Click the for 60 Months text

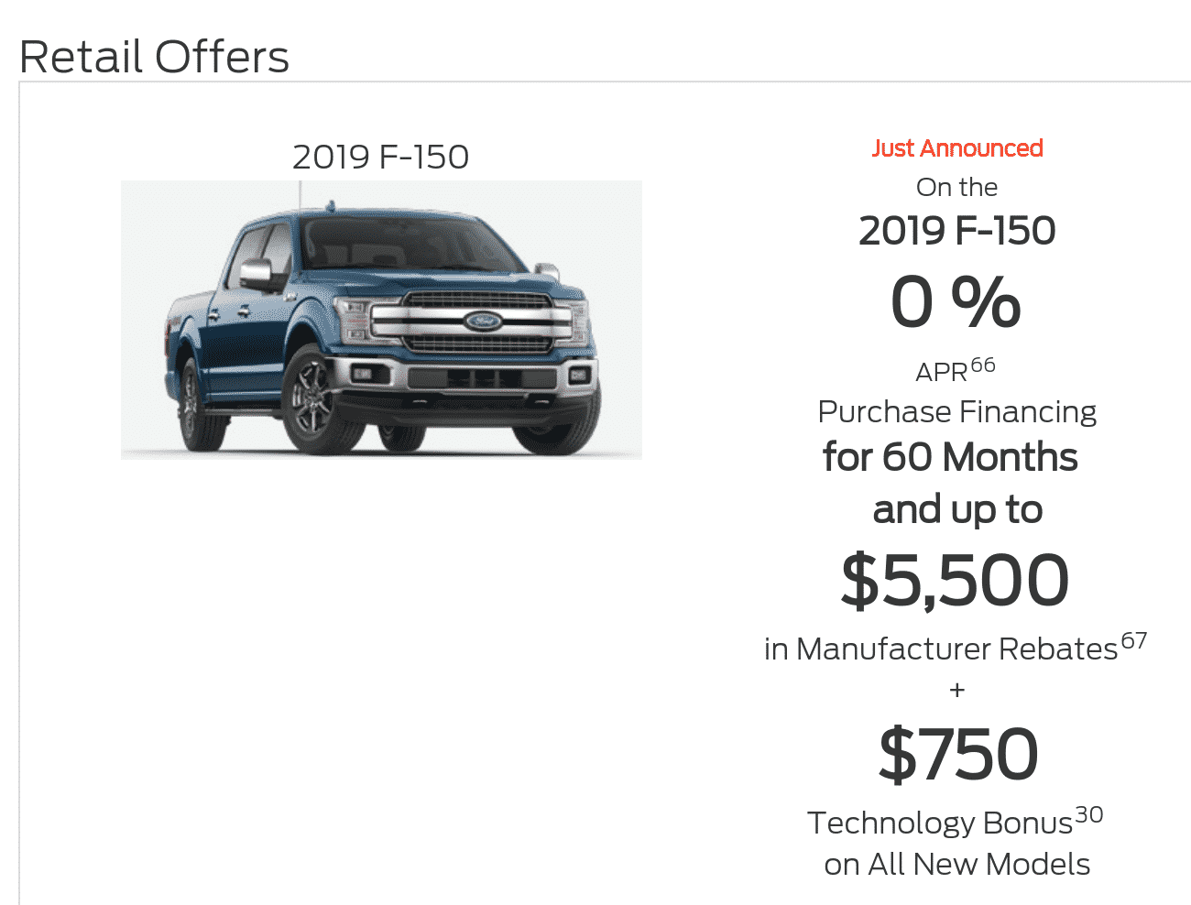950,457
